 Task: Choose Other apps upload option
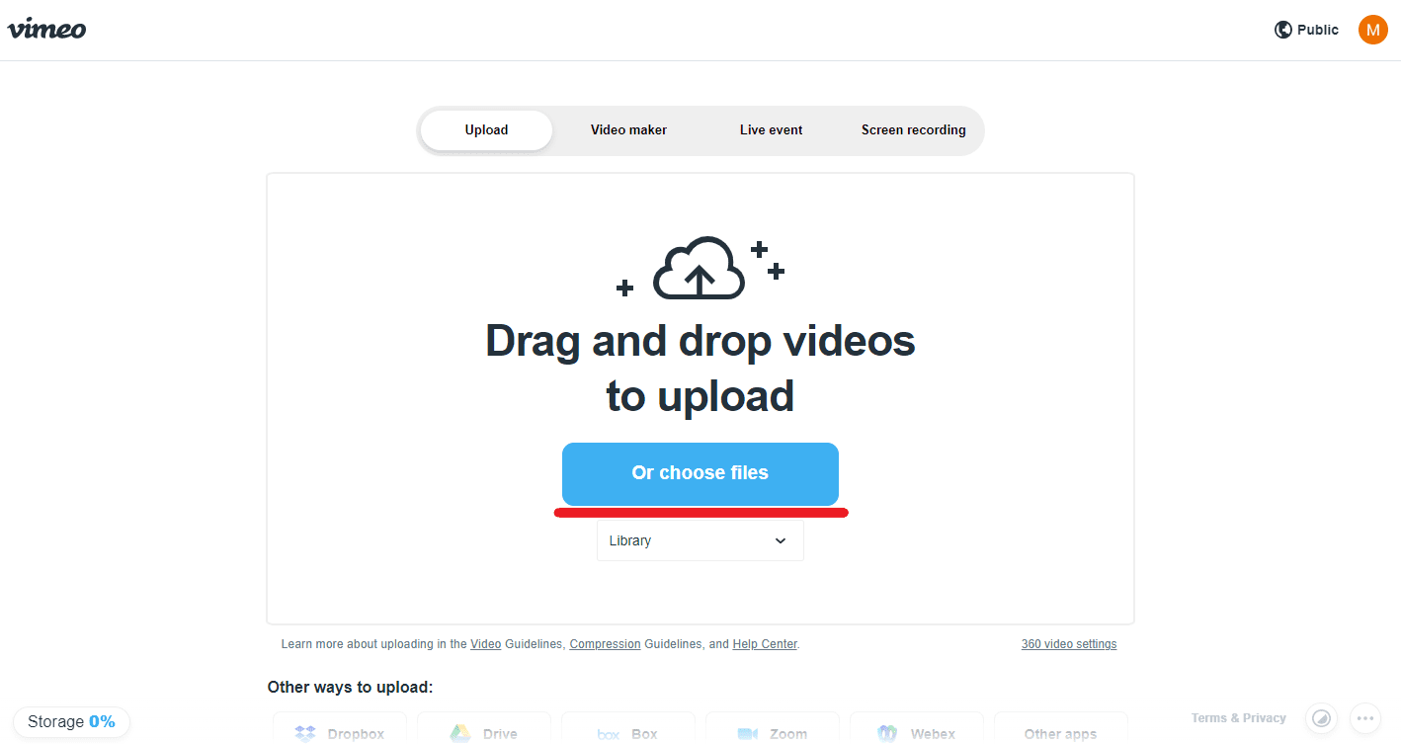point(1060,729)
